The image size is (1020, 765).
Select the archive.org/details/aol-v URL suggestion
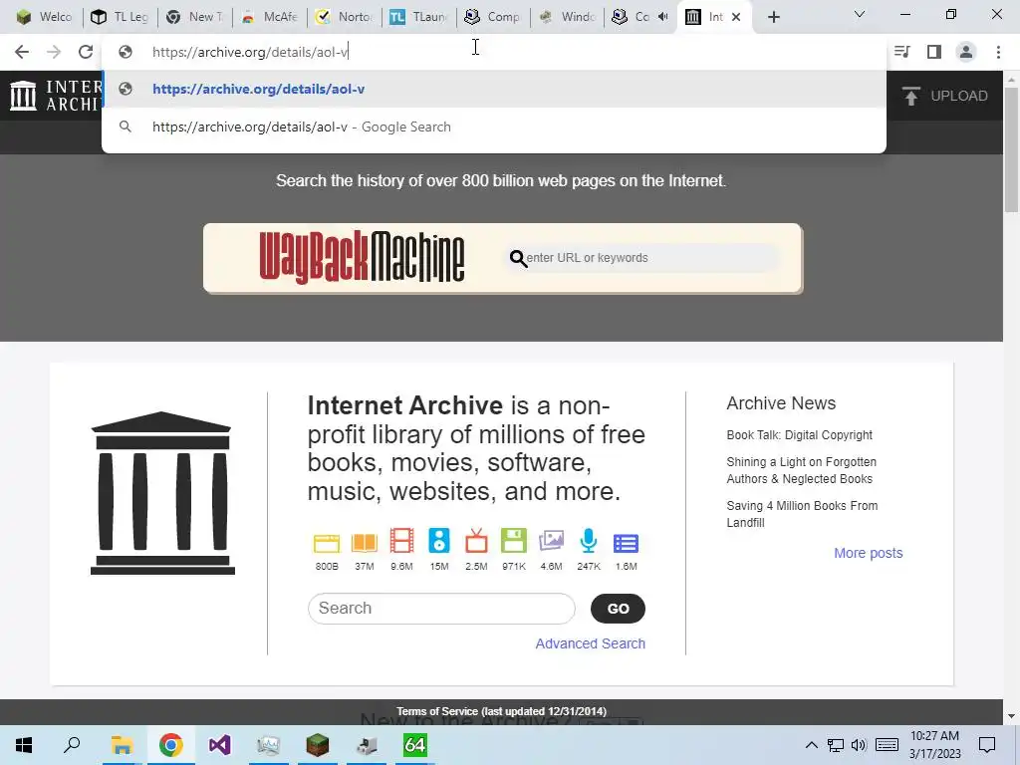pyautogui.click(x=494, y=89)
